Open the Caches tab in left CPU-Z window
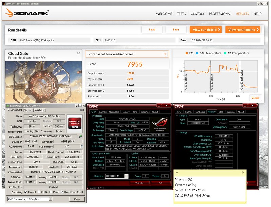This screenshot has height=207, width=271. pyautogui.click(x=103, y=112)
